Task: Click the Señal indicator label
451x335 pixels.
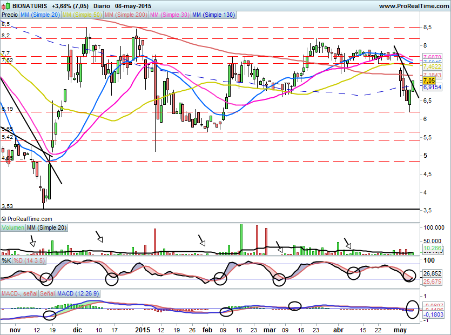Action: [x=47, y=293]
